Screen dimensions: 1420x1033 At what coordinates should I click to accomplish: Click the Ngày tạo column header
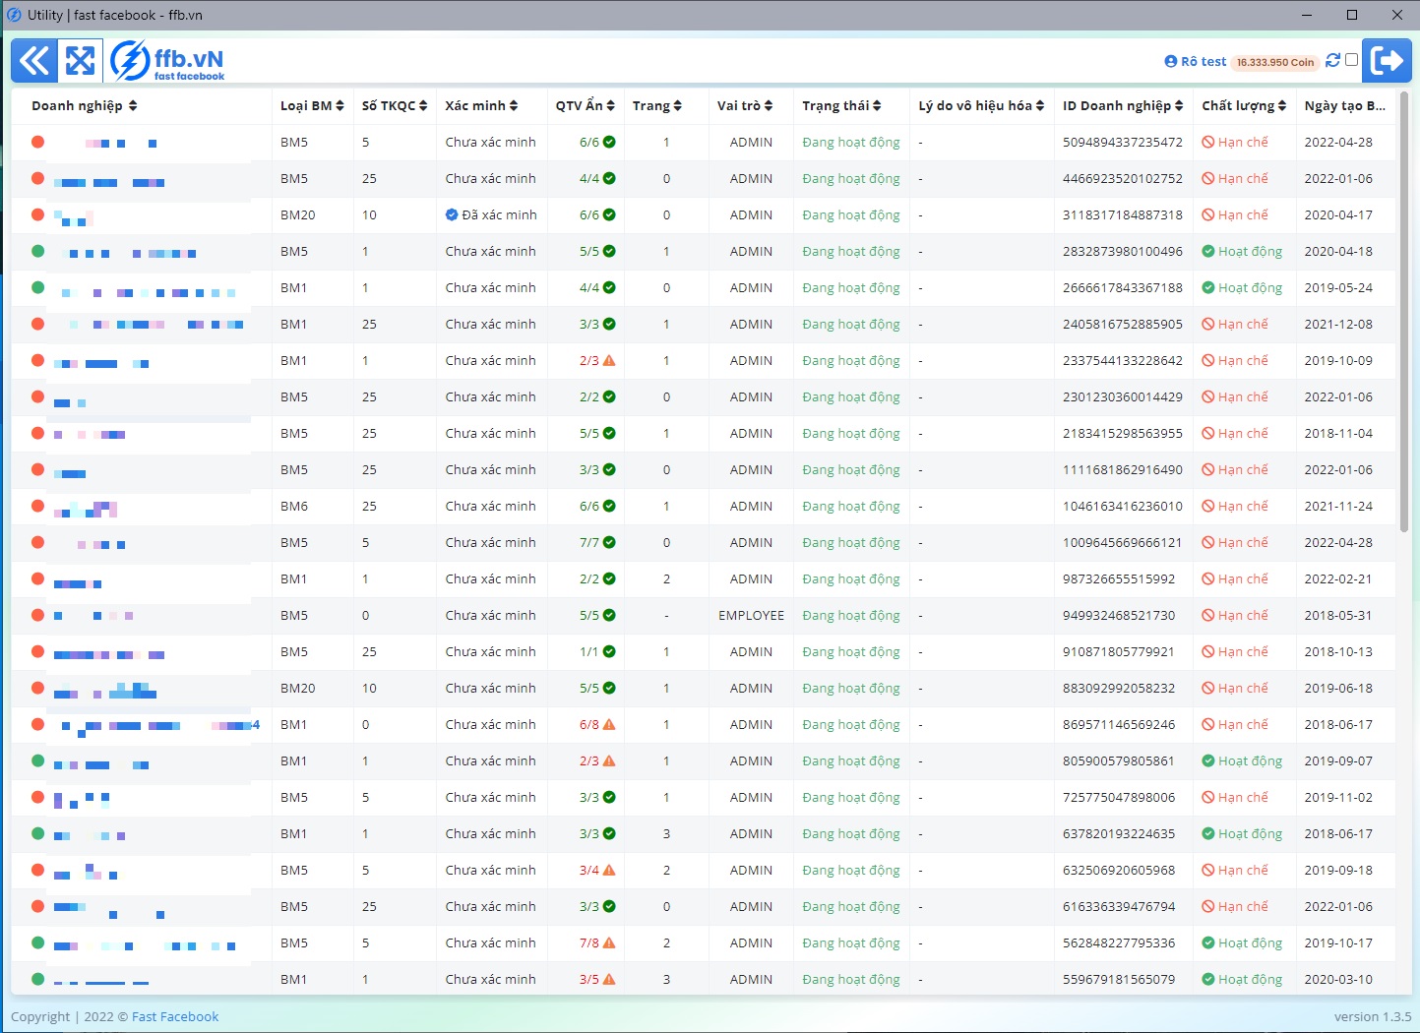click(x=1344, y=105)
